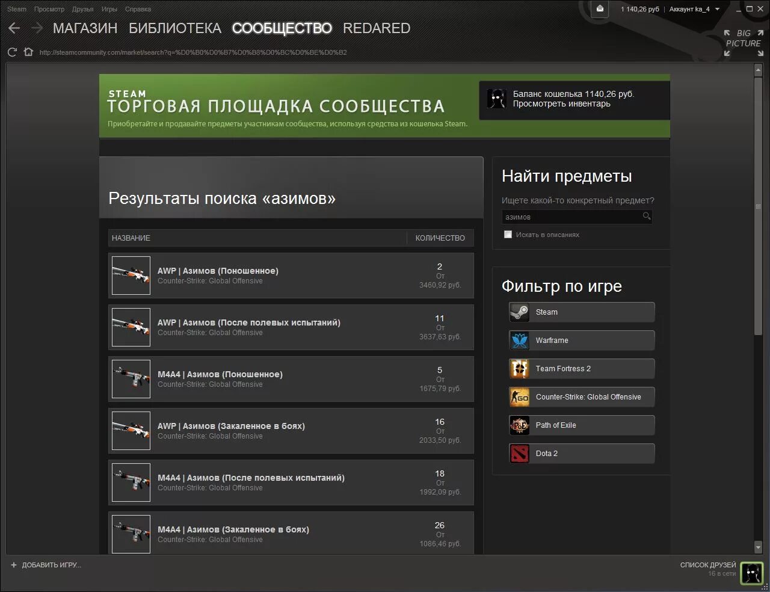Click the Team Fortress 2 icon
This screenshot has height=592, width=770.
[x=520, y=369]
